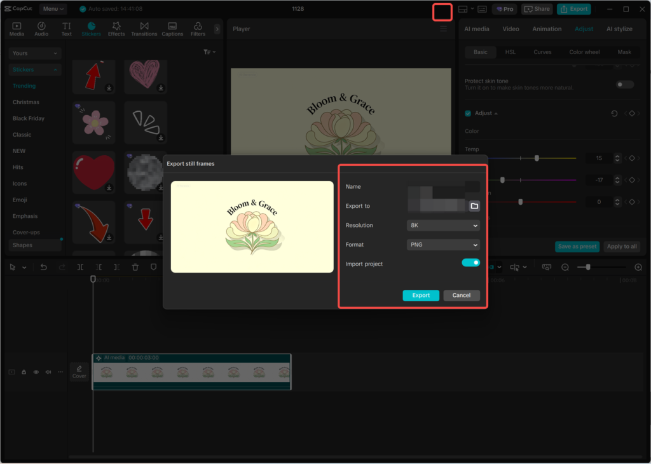Enable the Protect skin tone toggle
This screenshot has width=651, height=464.
click(x=624, y=84)
